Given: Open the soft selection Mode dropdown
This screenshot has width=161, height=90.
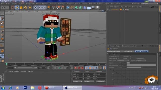Looking at the screenshot, I should (x=141, y=60).
